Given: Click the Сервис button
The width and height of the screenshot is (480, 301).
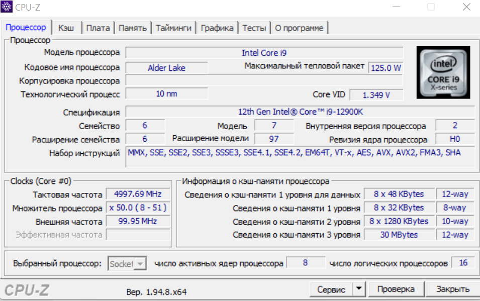Looking at the screenshot, I should tap(331, 289).
